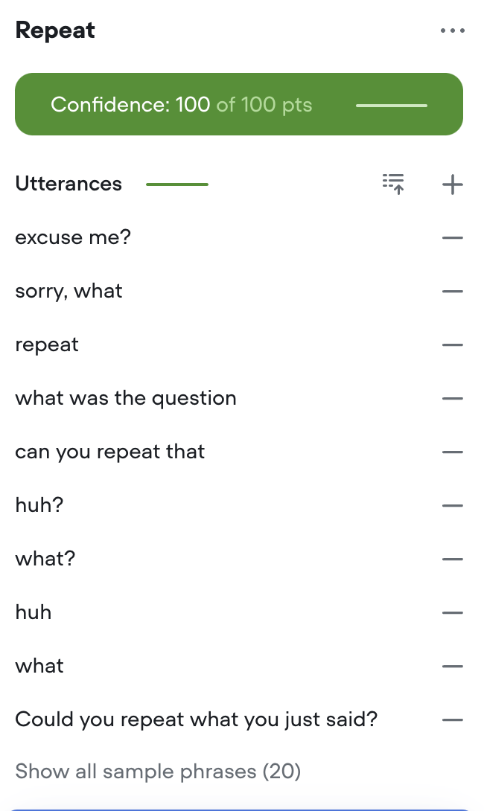Remove the 'huh?' utterance

453,505
